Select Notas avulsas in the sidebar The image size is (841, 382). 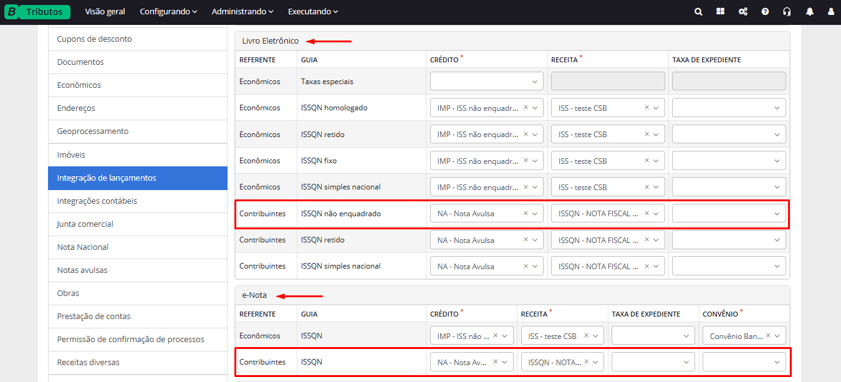pos(82,270)
